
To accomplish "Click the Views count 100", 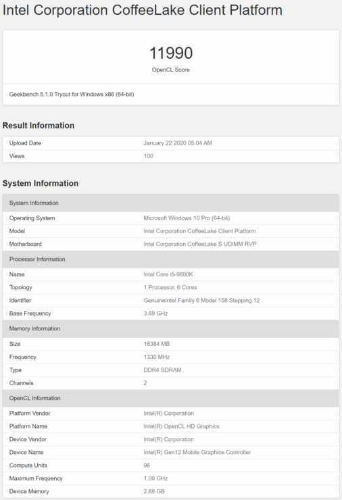I will (x=148, y=156).
